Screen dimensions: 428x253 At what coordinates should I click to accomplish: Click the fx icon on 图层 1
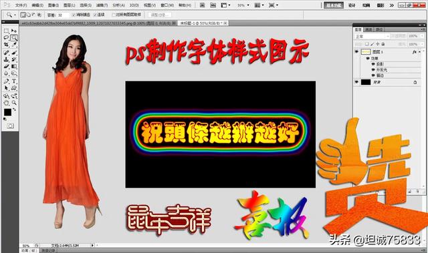click(415, 52)
